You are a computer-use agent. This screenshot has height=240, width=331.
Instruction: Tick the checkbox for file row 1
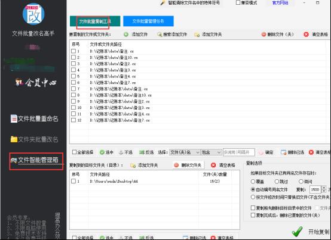73,51
